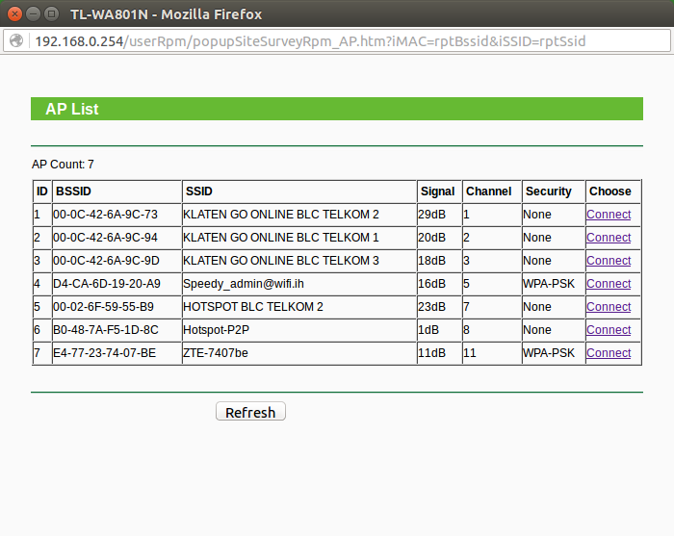
Task: Click the Signal column header
Action: point(439,191)
